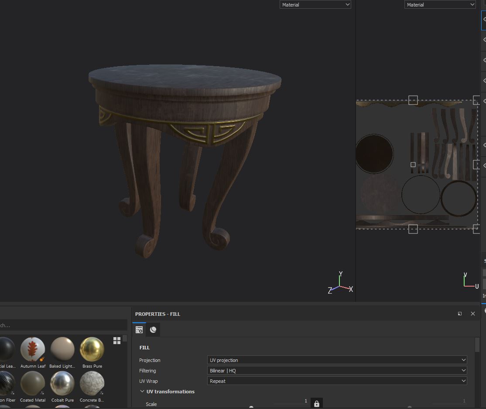Close the Properties - Fill panel
The image size is (486, 409).
[472, 314]
